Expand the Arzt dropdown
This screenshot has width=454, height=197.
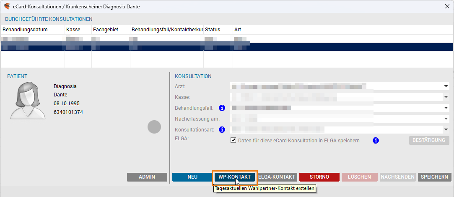(446, 86)
